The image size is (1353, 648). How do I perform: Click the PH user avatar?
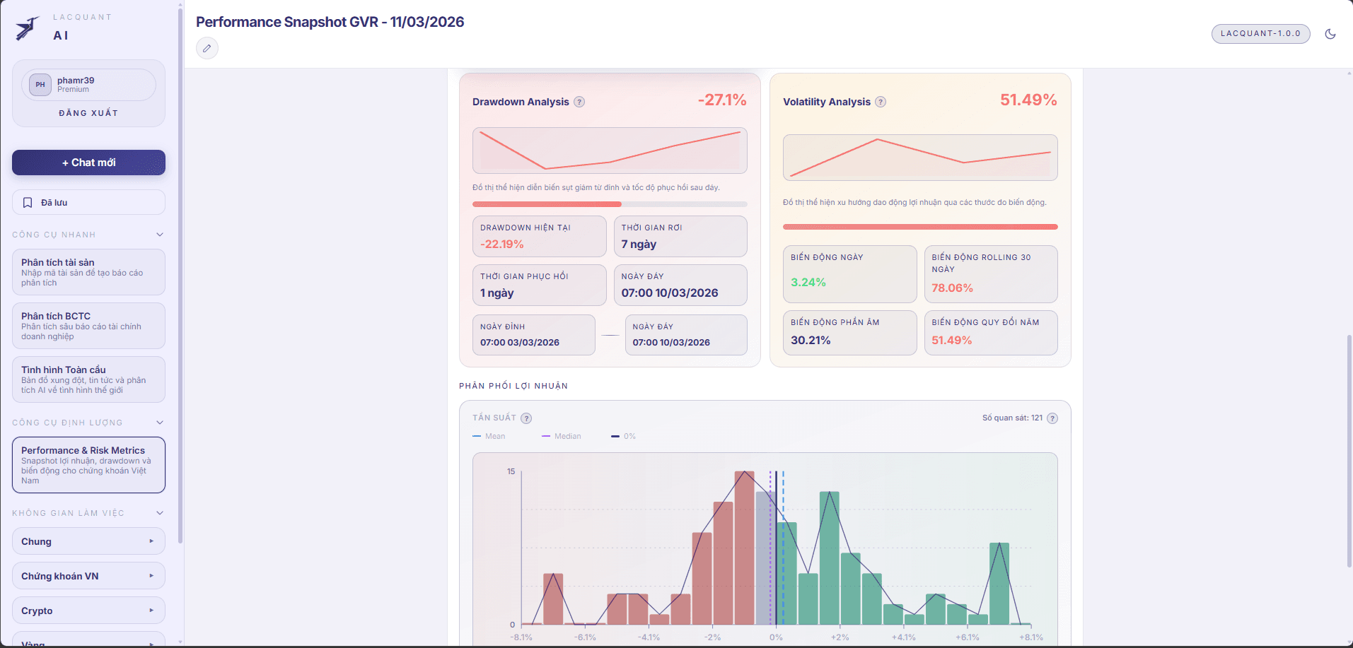(40, 85)
